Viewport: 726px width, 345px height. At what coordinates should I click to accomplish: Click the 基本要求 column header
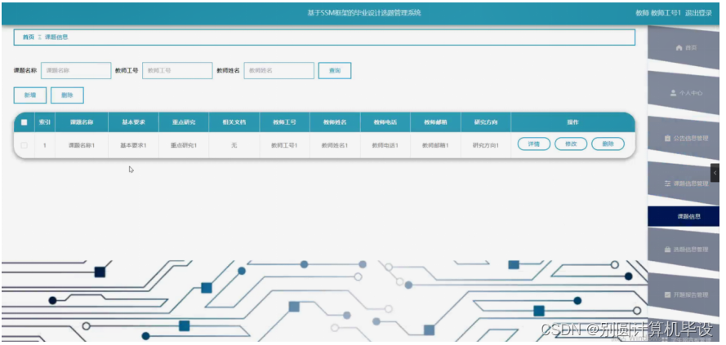(133, 122)
